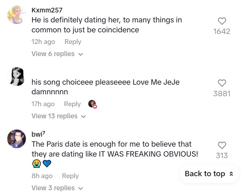Image resolution: width=242 pixels, height=193 pixels.
Task: Click the 12h ago timestamp
Action: click(x=43, y=42)
